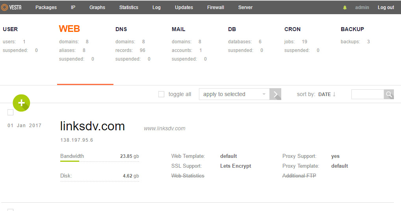Click the IP address 138.197.95.6
Image resolution: width=401 pixels, height=211 pixels.
coord(77,140)
